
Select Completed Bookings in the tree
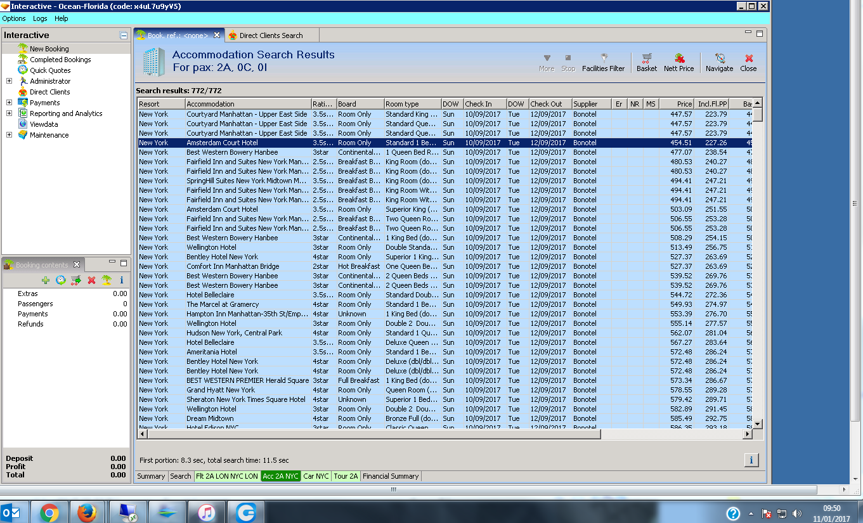[60, 60]
